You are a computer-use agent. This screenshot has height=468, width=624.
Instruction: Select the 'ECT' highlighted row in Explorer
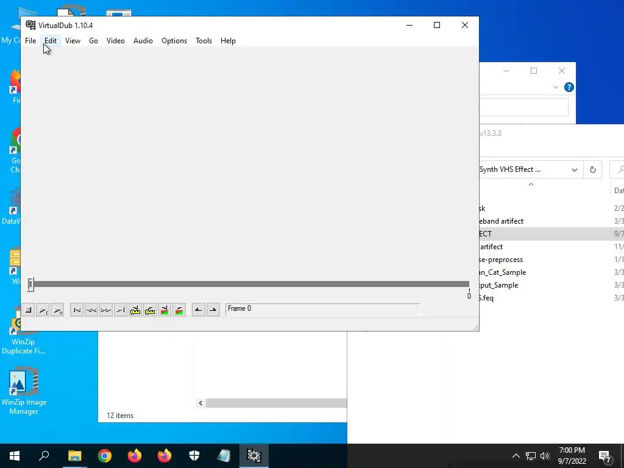551,233
